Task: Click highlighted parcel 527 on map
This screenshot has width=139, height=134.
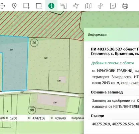Action: 11,50
